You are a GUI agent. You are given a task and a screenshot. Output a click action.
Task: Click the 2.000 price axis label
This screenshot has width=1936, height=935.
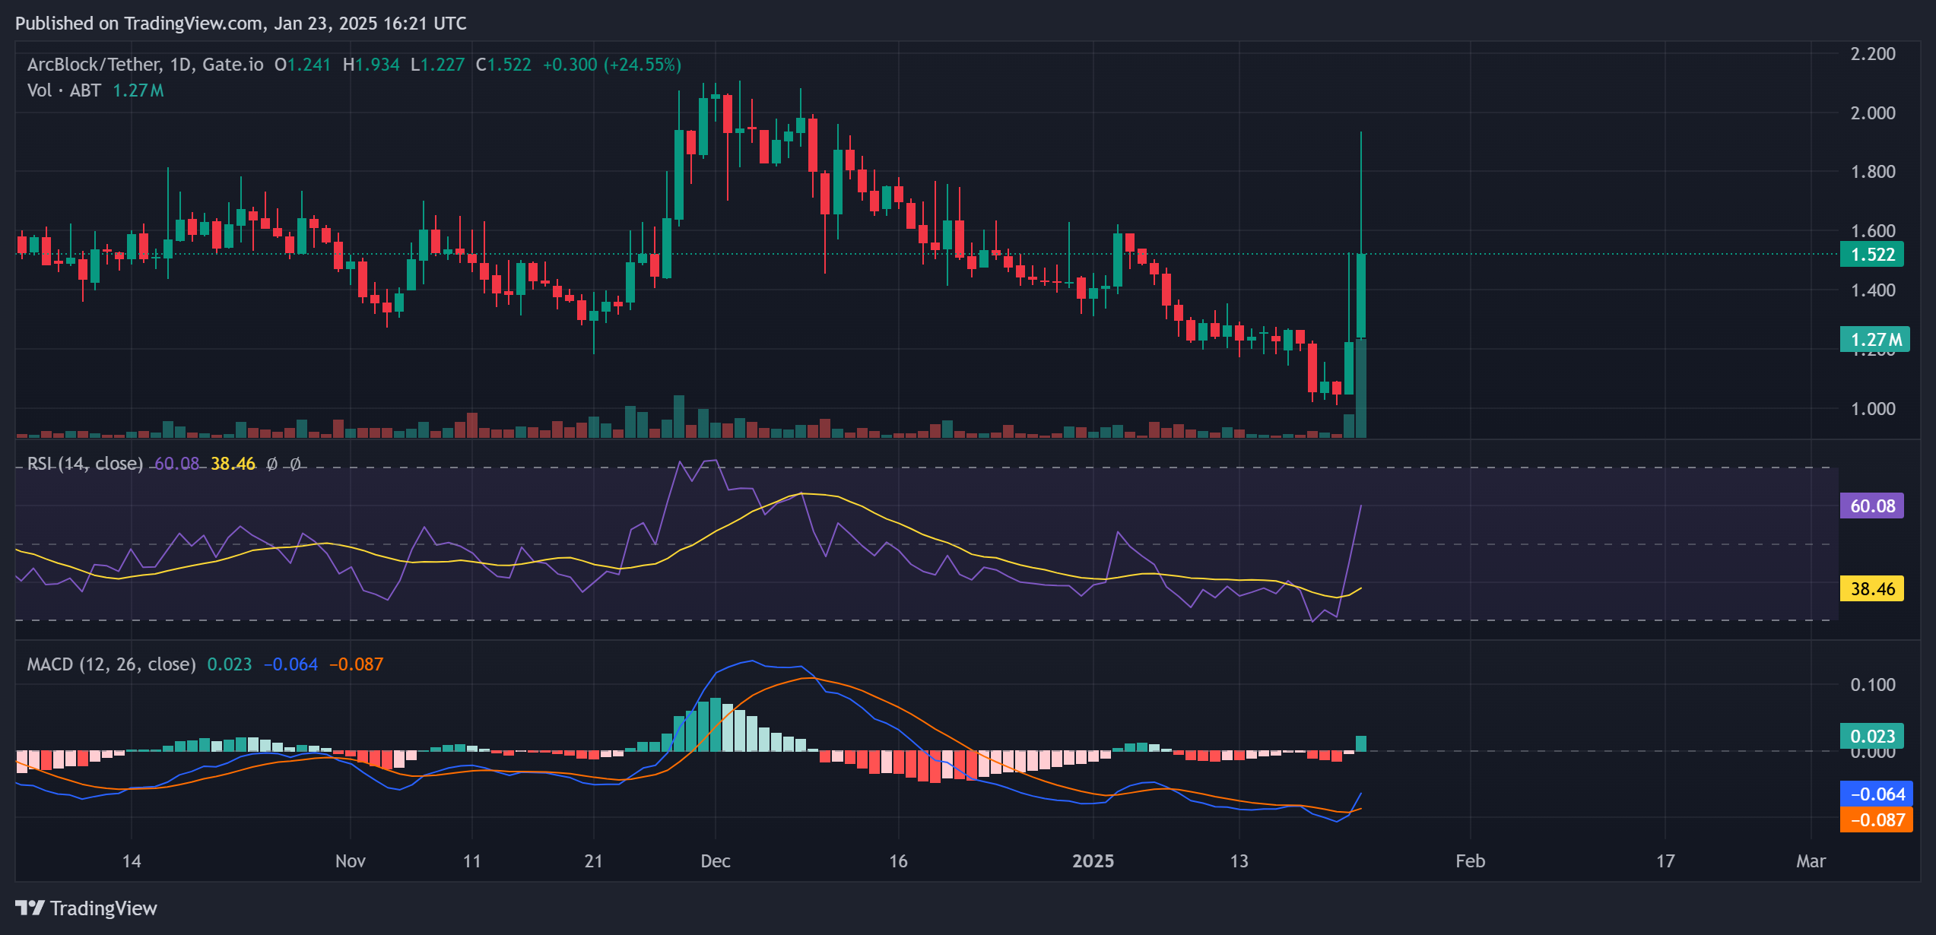tap(1872, 113)
